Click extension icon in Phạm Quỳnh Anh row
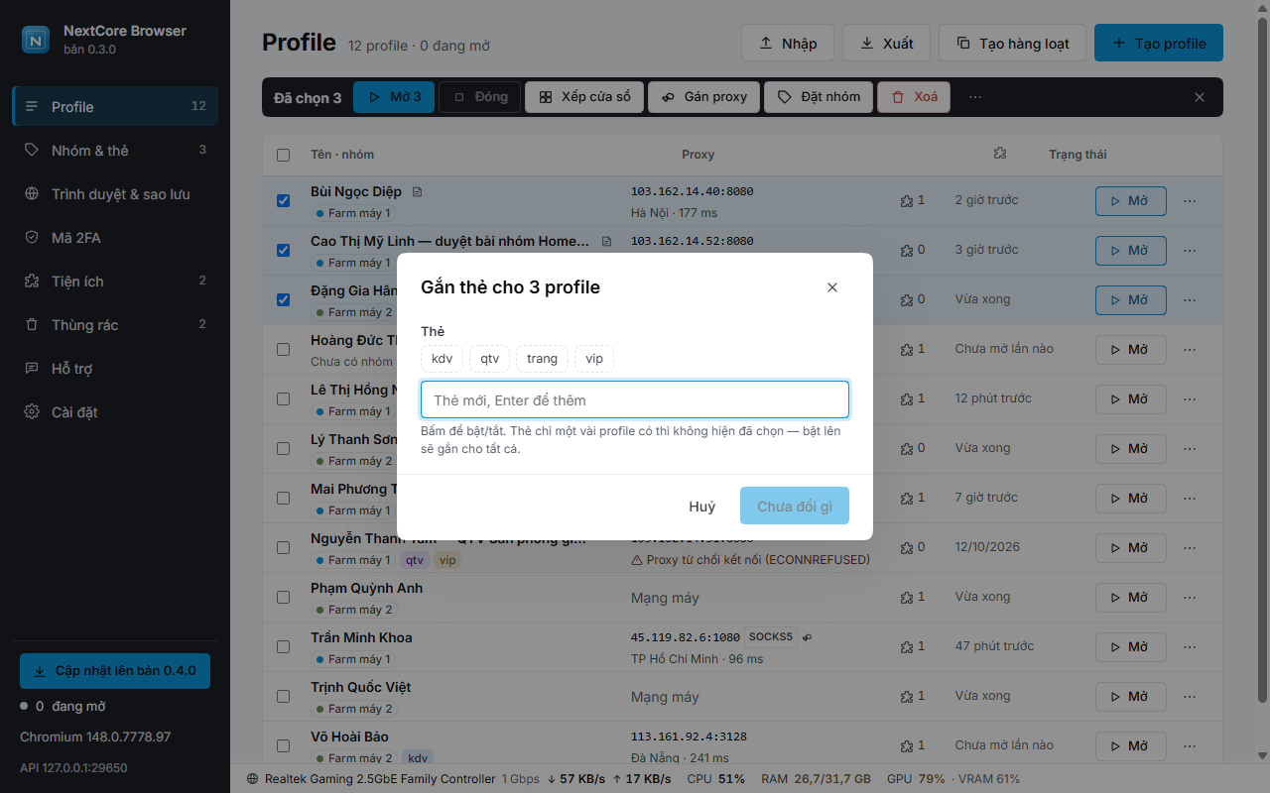 [x=906, y=597]
